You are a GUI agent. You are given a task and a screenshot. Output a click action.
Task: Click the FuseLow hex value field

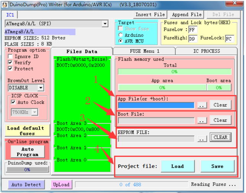point(192,29)
